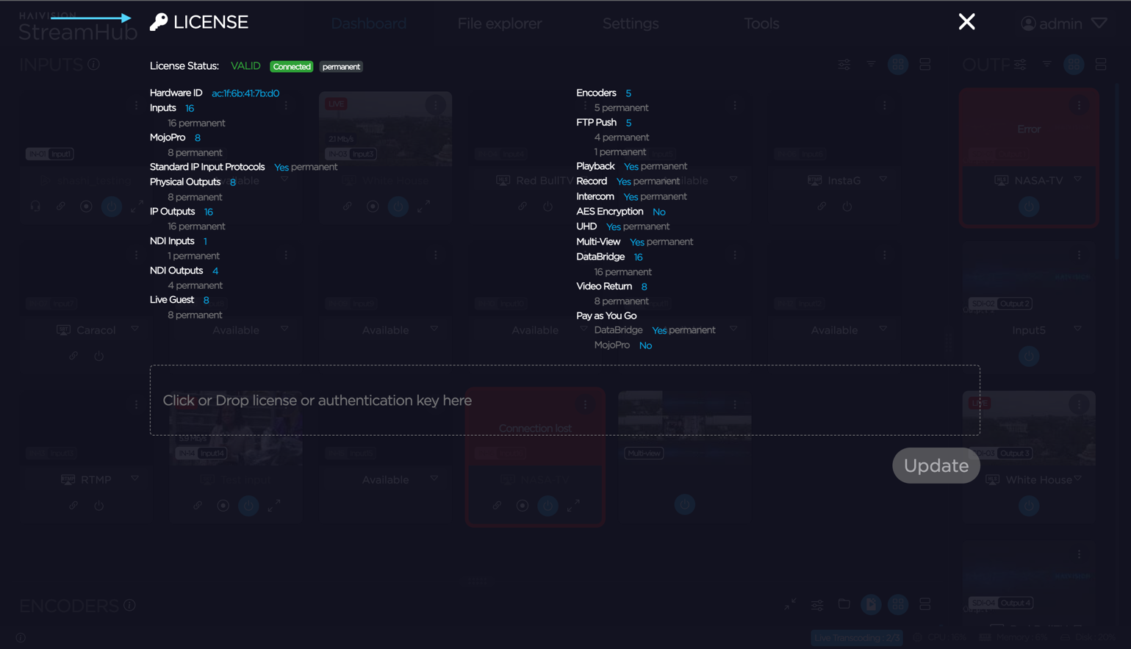
Task: Click the Hardware ID value link
Action: 245,93
